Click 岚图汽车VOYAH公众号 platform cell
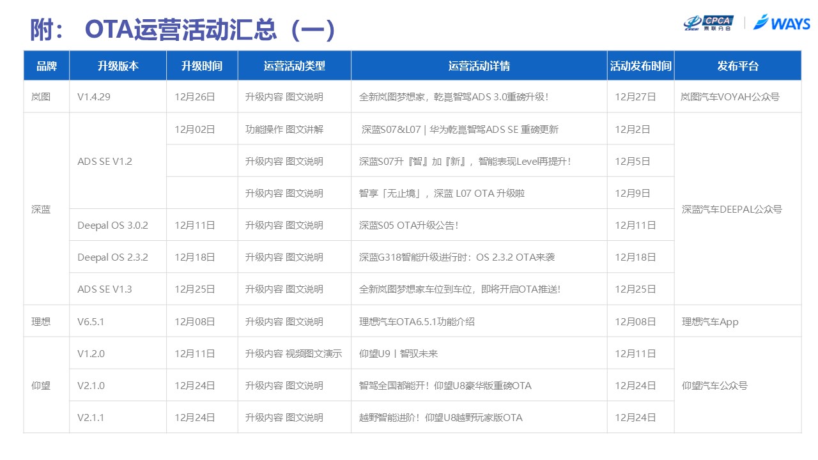The height and width of the screenshot is (460, 818). click(x=737, y=97)
